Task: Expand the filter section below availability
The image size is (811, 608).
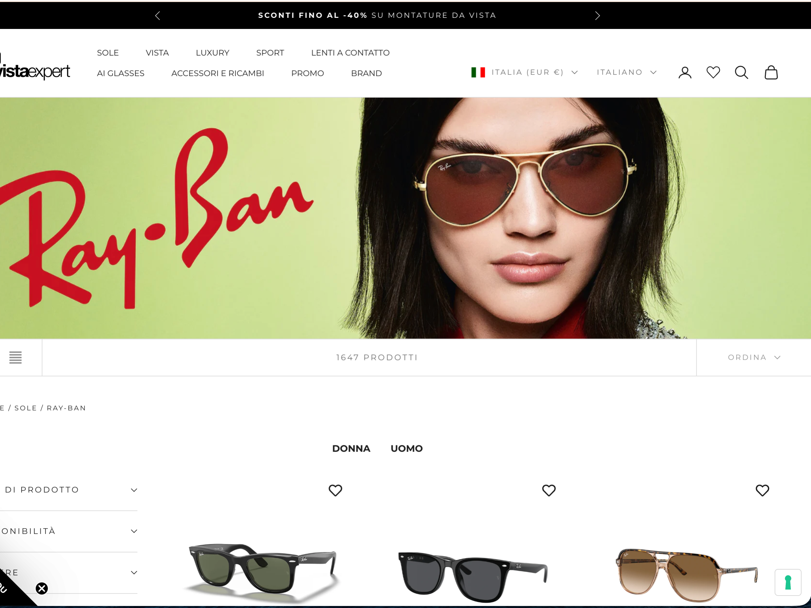Action: pos(68,572)
